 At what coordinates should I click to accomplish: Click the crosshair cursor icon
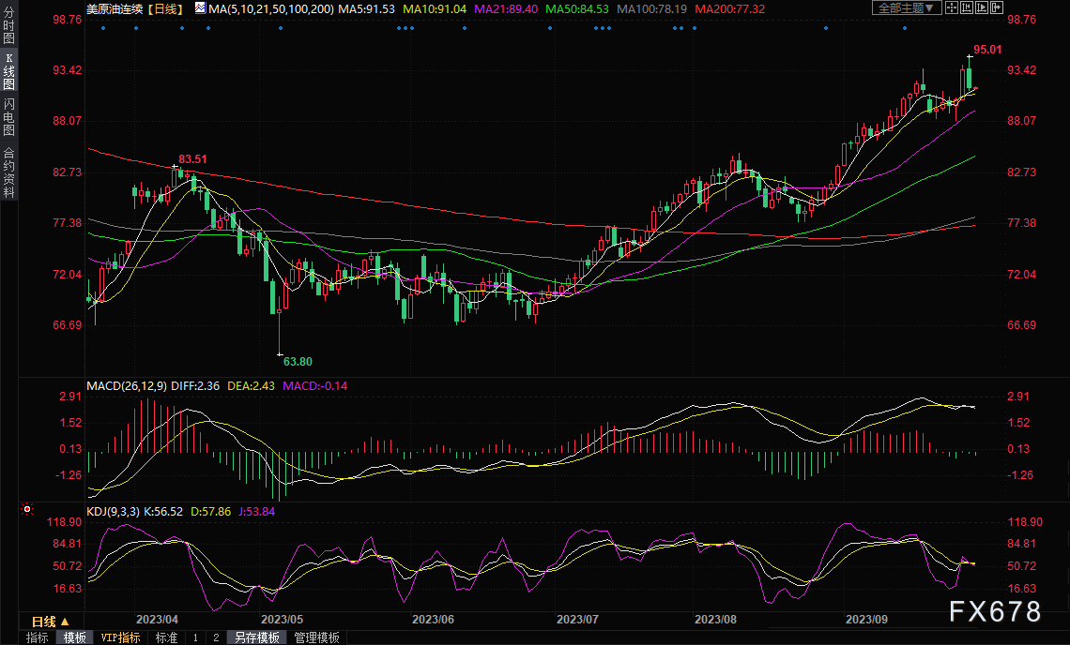point(951,7)
